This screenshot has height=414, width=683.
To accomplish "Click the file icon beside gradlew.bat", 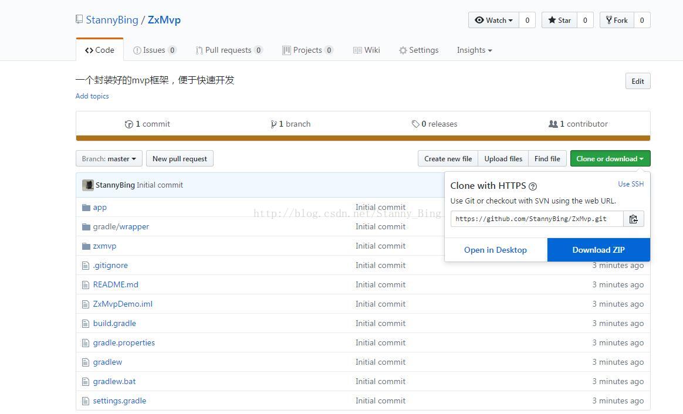I will pyautogui.click(x=86, y=382).
